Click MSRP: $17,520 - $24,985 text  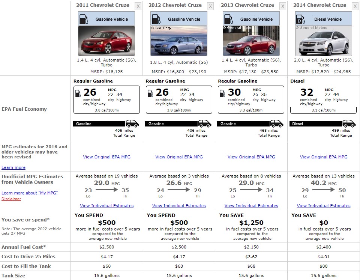[x=324, y=72]
